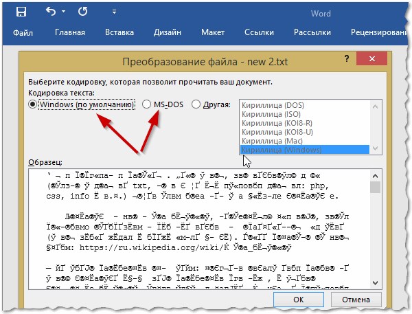
Task: Switch to the Вставка tab
Action: (119, 32)
